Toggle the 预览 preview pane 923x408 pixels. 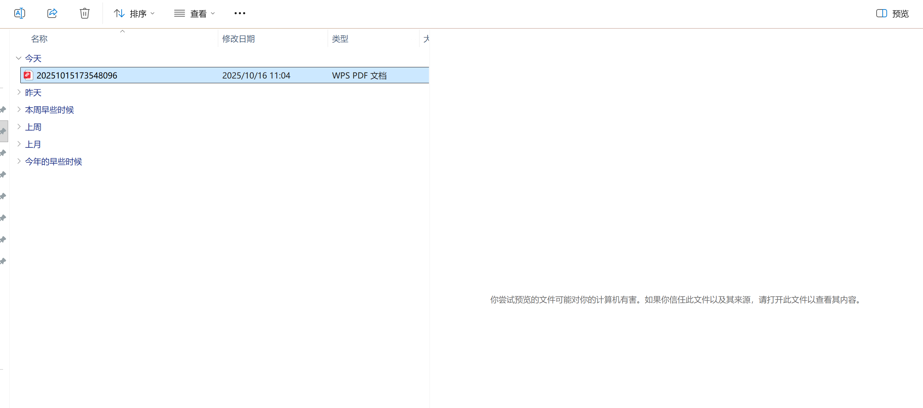[x=900, y=14]
